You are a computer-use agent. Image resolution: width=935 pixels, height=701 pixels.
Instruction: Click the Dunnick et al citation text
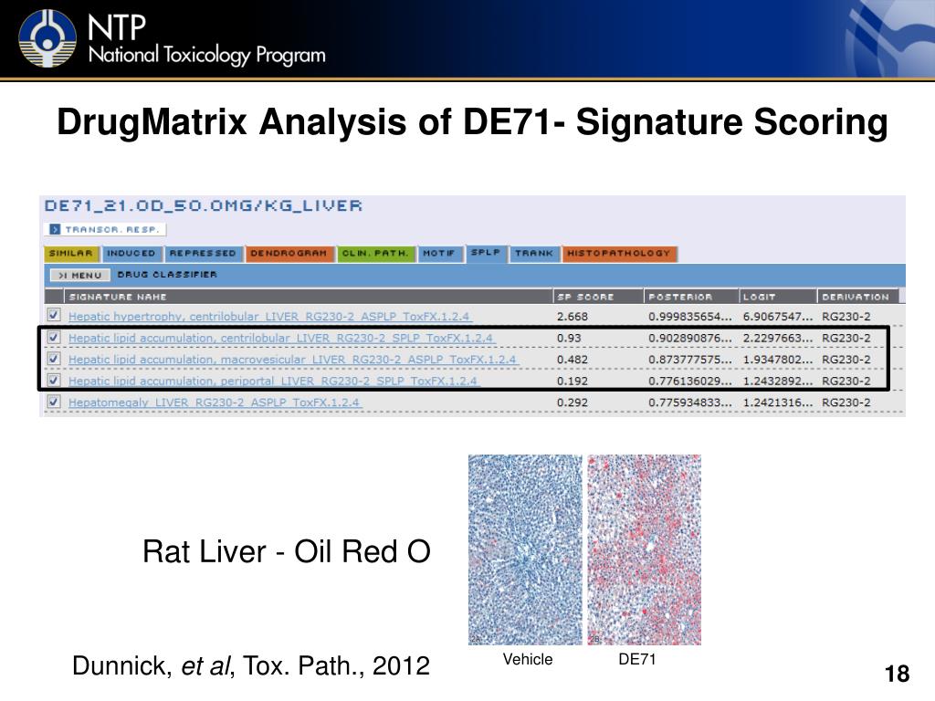[250, 665]
